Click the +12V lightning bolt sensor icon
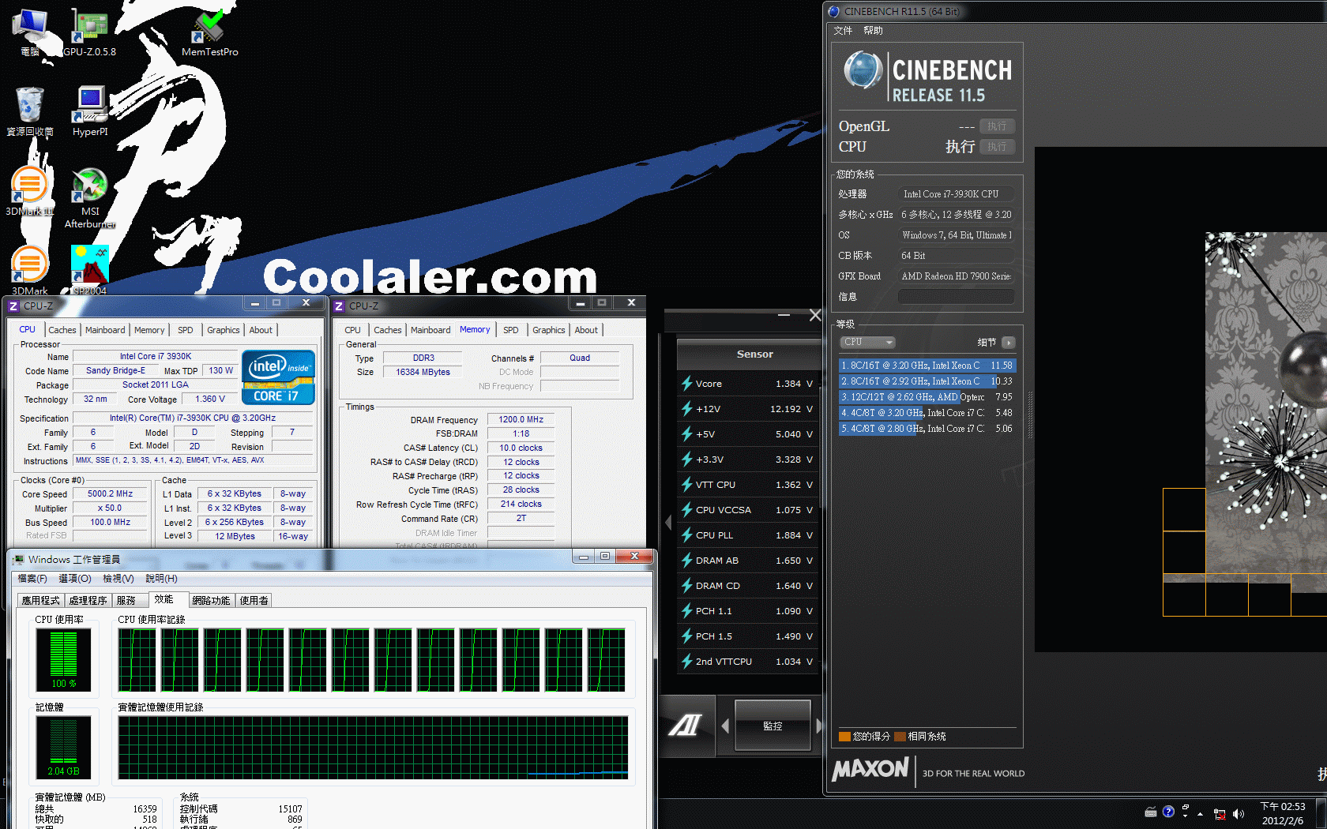 tap(687, 409)
